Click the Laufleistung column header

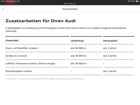point(77,41)
